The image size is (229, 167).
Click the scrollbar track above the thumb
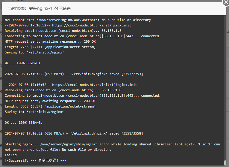(225, 88)
